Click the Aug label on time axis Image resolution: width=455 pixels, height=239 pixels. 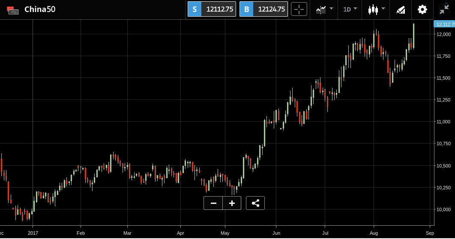(x=374, y=233)
